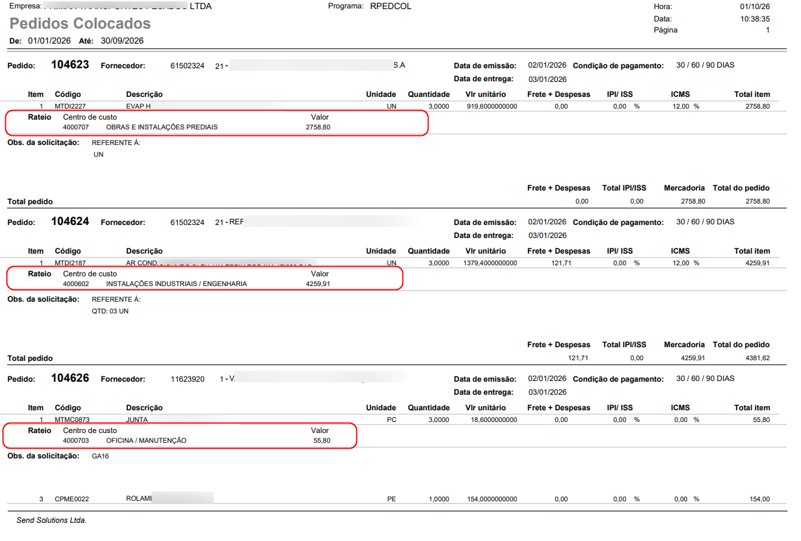The height and width of the screenshot is (541, 801).
Task: Select unit "PC" in the MTMC0873 row
Action: pyautogui.click(x=391, y=419)
